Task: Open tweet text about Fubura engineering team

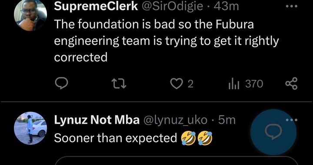Action: pos(166,41)
